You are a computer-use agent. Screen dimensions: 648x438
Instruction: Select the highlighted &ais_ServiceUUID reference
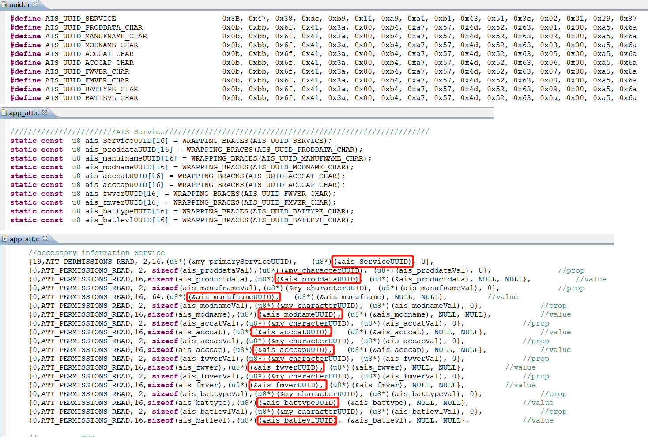(x=372, y=261)
